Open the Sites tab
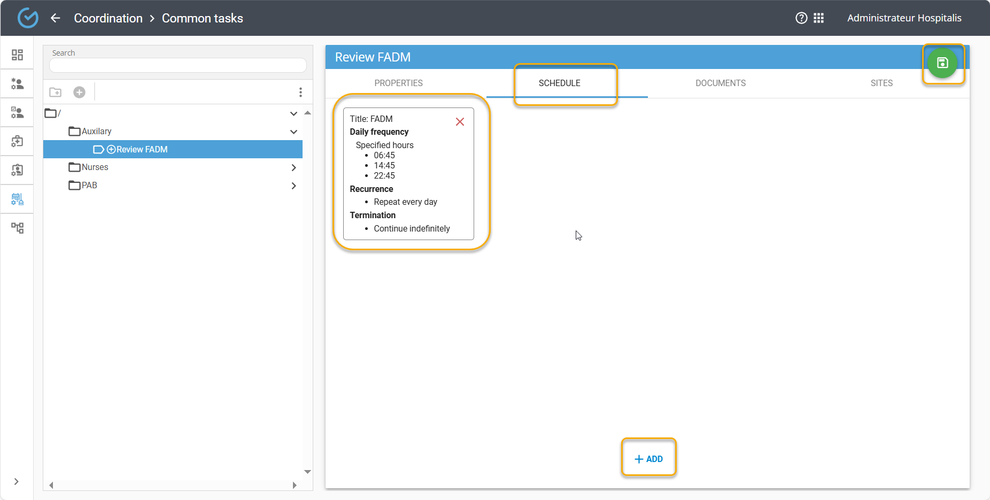The width and height of the screenshot is (990, 500). 881,83
